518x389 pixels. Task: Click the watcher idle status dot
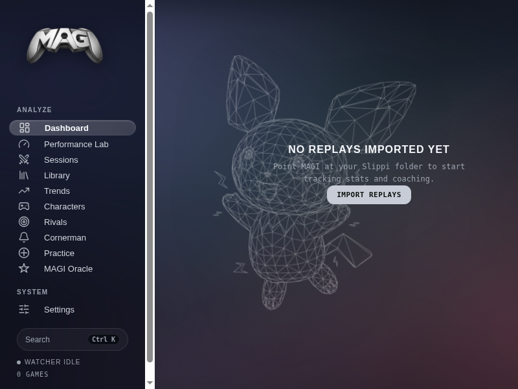tap(19, 362)
